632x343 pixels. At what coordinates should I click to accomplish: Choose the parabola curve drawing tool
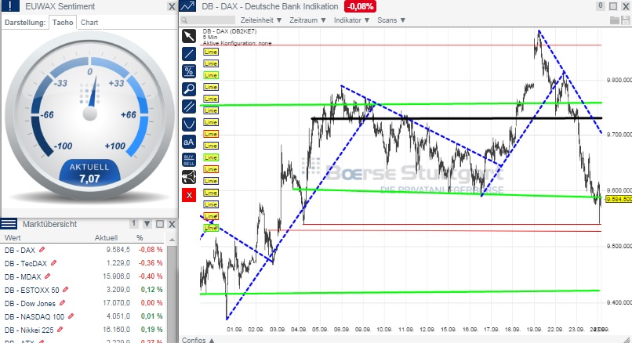[x=189, y=125]
